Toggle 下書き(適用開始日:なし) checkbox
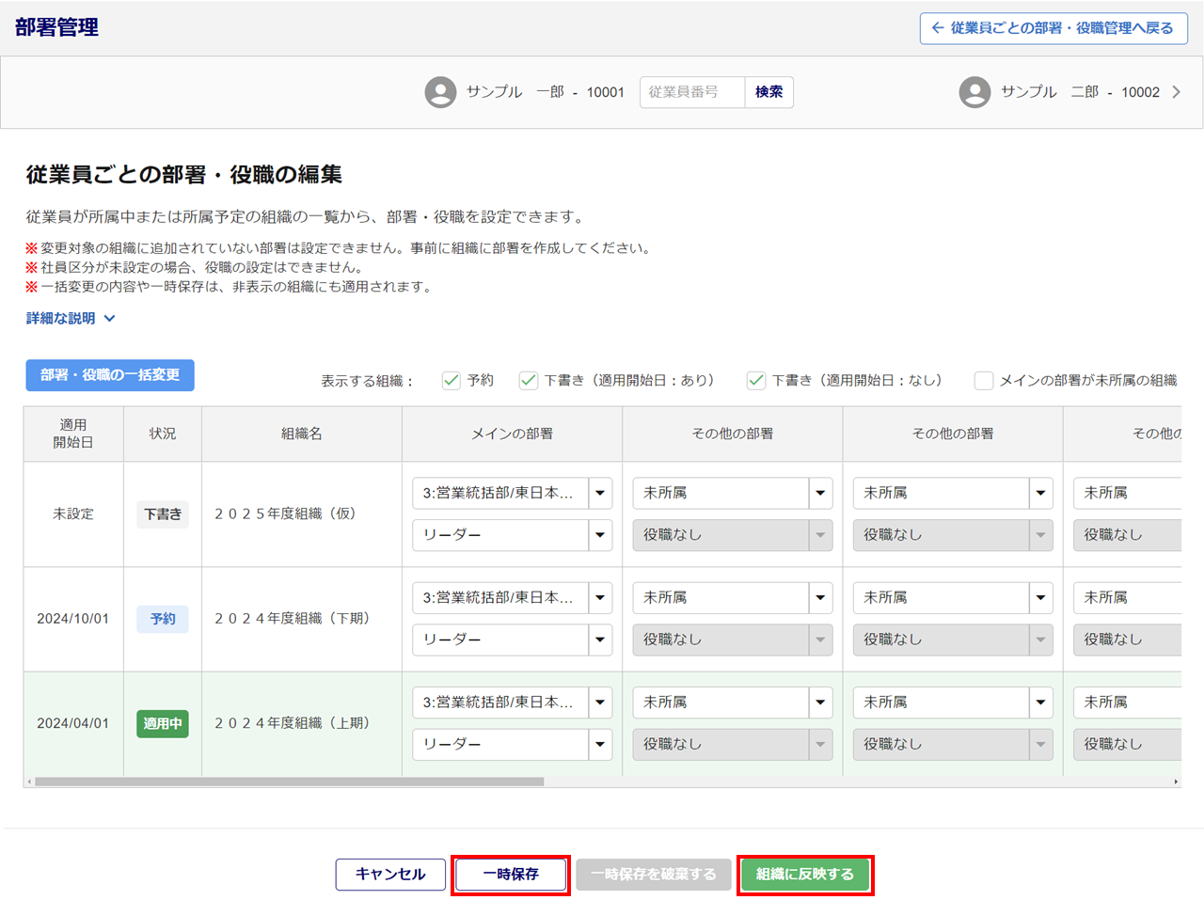 pos(756,380)
